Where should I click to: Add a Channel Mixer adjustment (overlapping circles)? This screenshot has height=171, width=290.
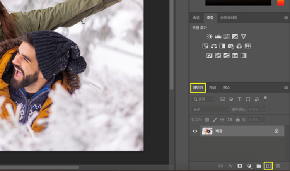(239, 46)
